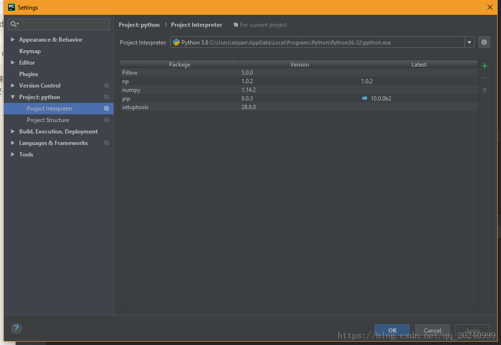
Task: Expand the Version Control section
Action: [13, 86]
